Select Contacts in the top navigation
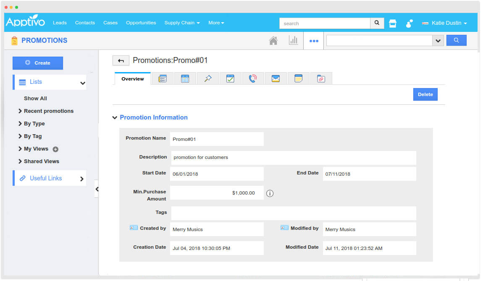483x281 pixels. [85, 23]
